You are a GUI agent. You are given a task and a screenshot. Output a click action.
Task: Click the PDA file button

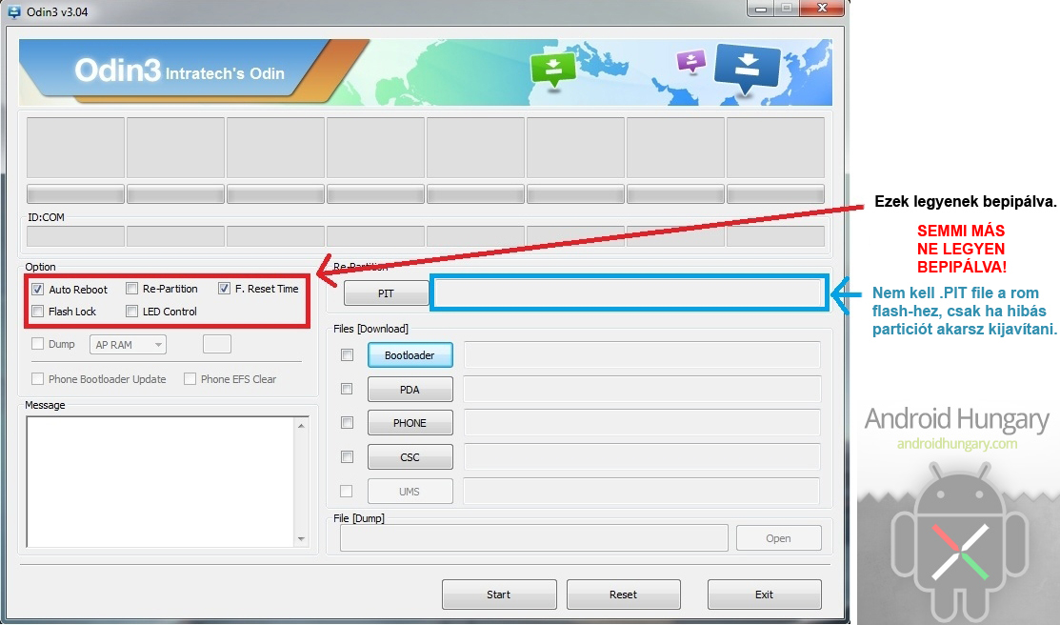click(x=410, y=390)
